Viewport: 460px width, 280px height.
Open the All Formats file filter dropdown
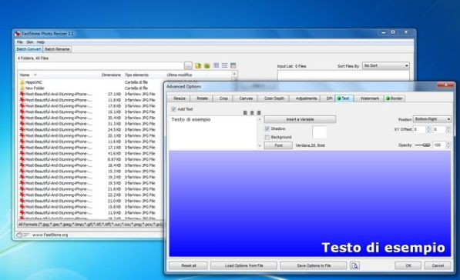(90, 225)
